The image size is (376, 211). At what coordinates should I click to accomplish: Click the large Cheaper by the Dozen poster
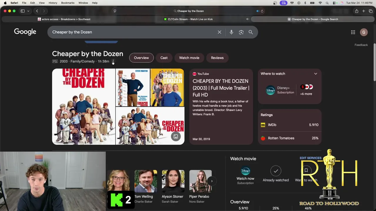[84, 107]
